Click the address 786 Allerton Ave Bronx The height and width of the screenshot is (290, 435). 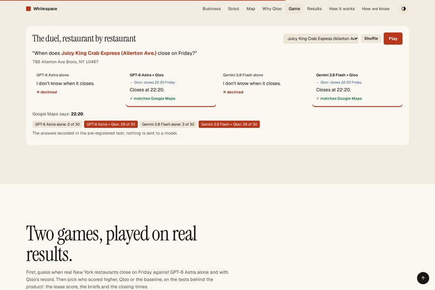click(x=65, y=62)
